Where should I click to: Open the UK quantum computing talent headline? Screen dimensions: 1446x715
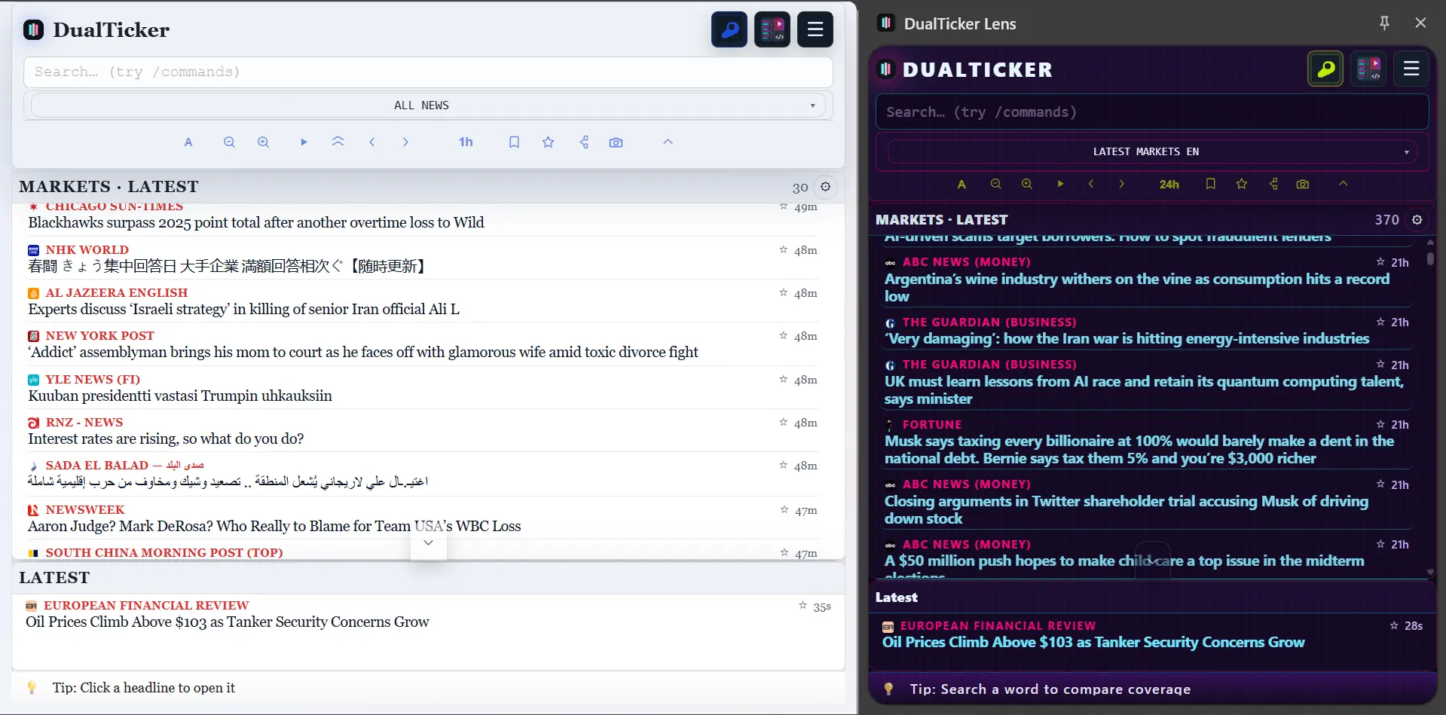pyautogui.click(x=1144, y=390)
